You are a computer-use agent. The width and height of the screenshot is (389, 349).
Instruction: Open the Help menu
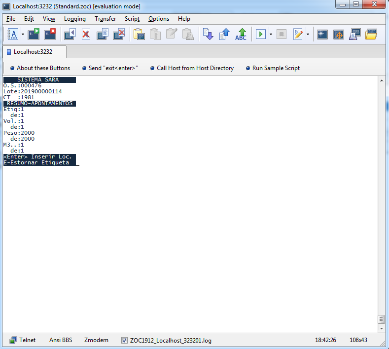point(184,19)
